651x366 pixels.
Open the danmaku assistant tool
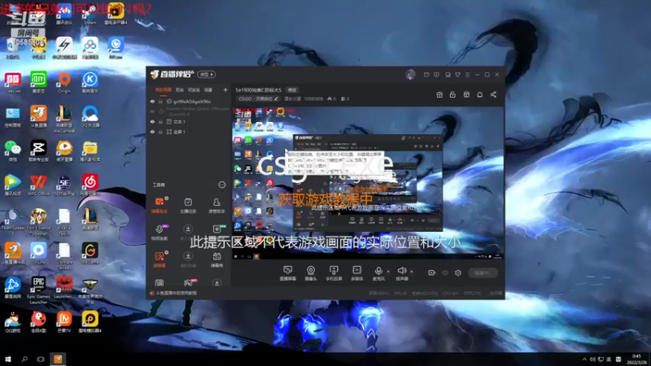click(x=159, y=206)
